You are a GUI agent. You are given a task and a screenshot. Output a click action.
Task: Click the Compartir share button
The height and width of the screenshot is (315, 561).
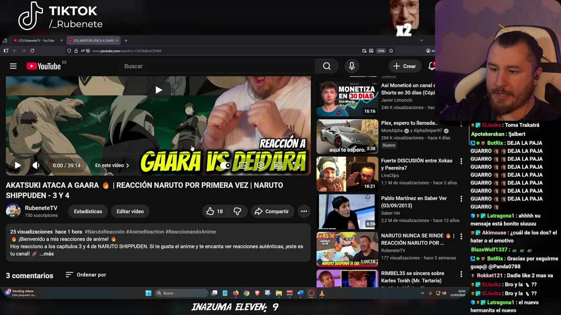tap(272, 211)
